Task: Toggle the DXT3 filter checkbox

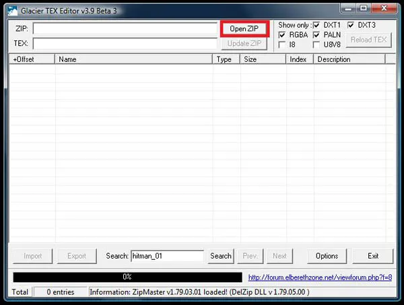Action: point(350,25)
